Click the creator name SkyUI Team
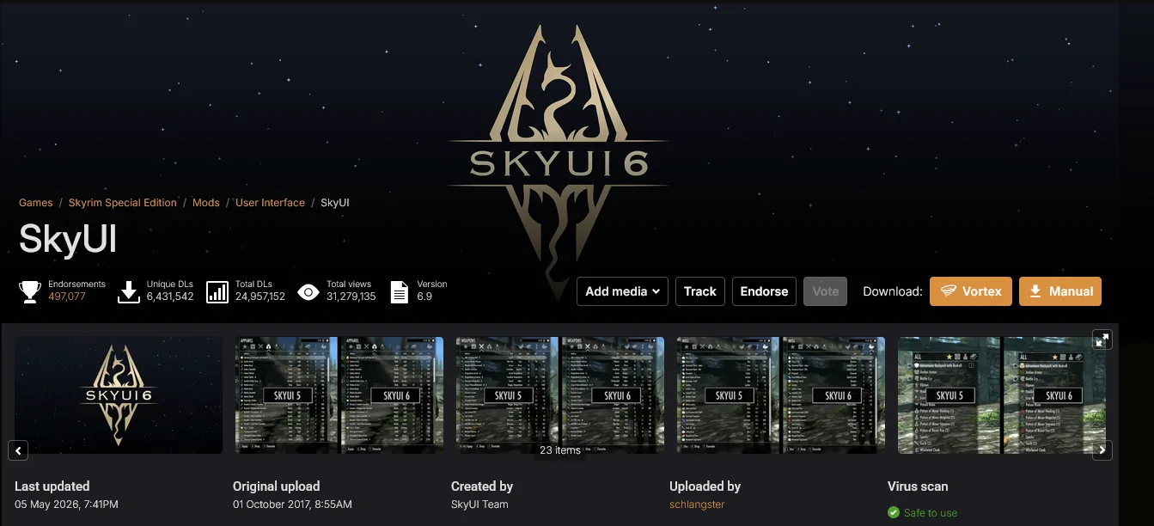The width and height of the screenshot is (1154, 526). tap(479, 505)
